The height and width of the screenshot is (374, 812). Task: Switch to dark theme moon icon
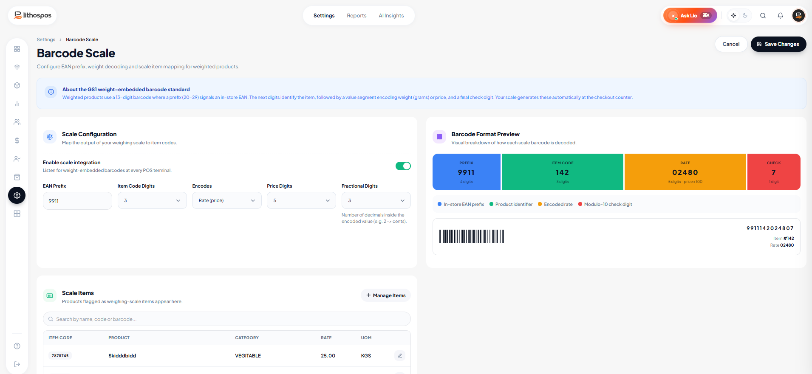click(745, 16)
